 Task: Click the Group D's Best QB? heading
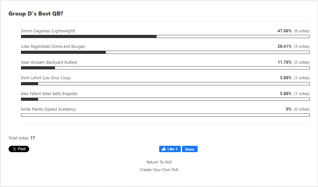[x=36, y=14]
